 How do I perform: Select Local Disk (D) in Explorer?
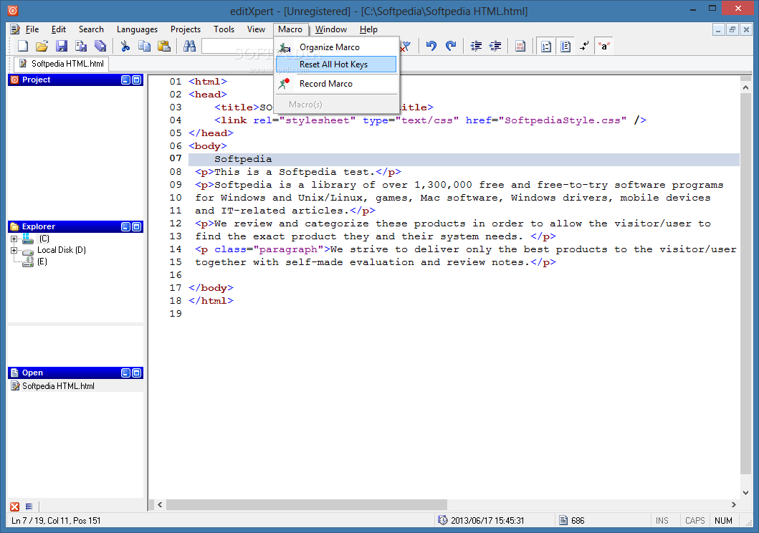62,250
